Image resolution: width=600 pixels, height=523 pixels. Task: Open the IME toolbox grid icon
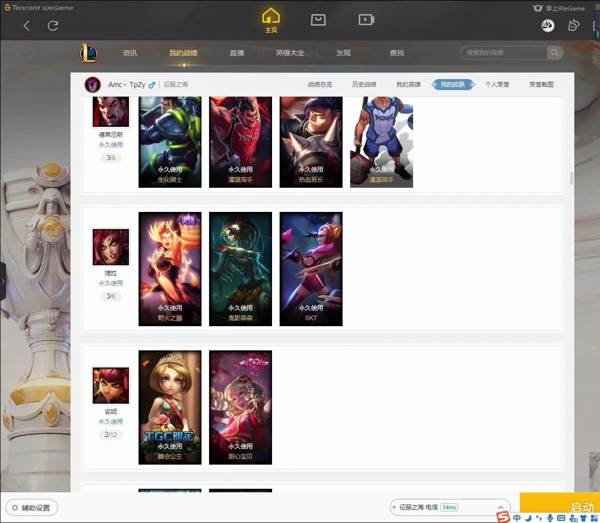click(x=594, y=518)
